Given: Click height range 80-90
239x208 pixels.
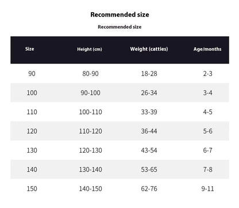Looking at the screenshot, I should pos(90,74).
